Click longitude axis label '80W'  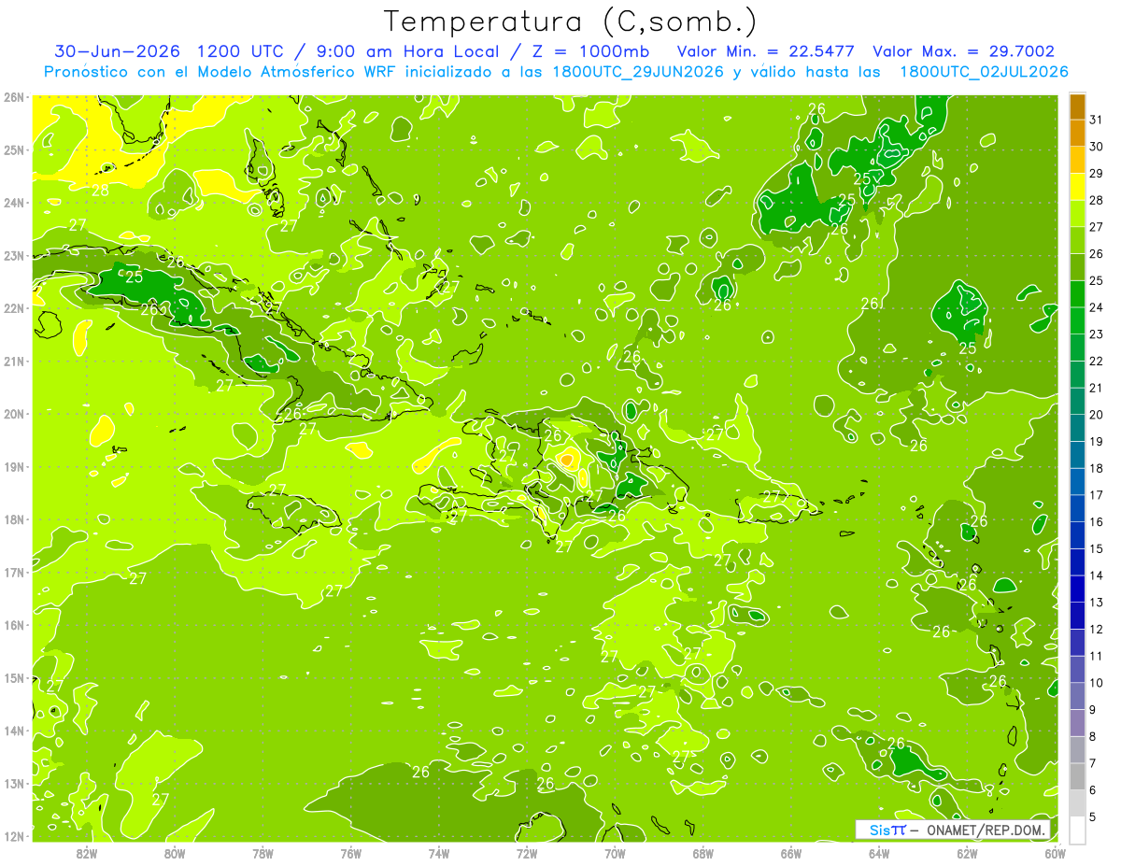point(175,853)
